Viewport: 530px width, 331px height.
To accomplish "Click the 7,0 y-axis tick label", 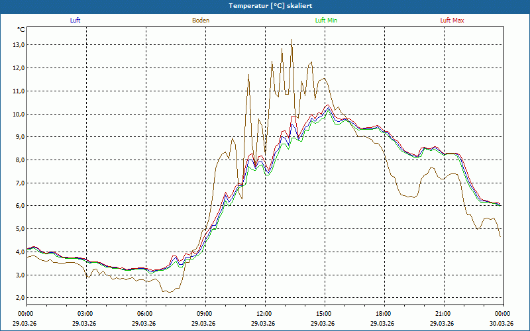I will click(x=18, y=183).
